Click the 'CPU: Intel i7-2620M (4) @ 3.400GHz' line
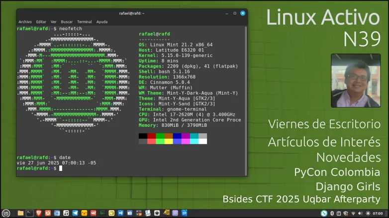The height and width of the screenshot is (218, 389). click(187, 114)
